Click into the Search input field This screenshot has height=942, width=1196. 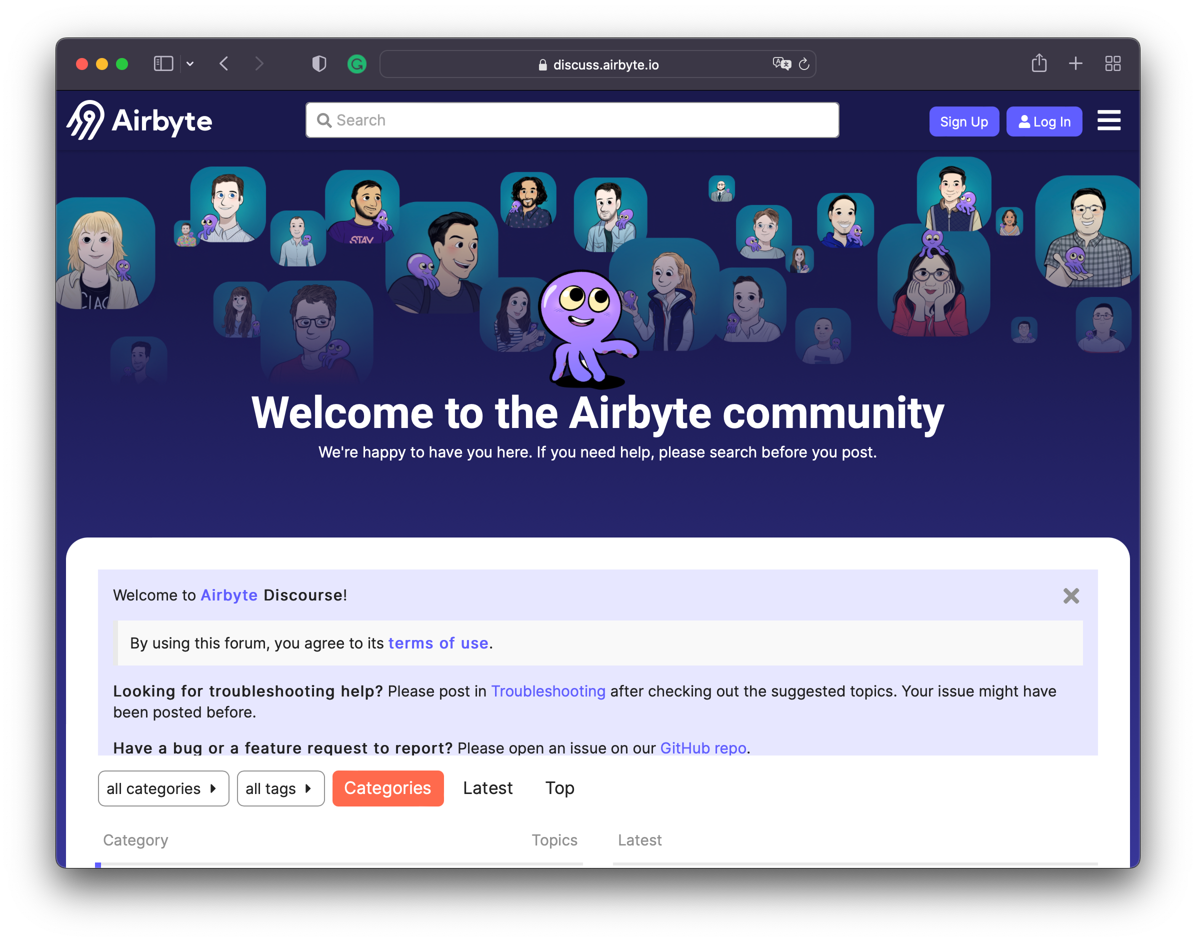point(572,120)
